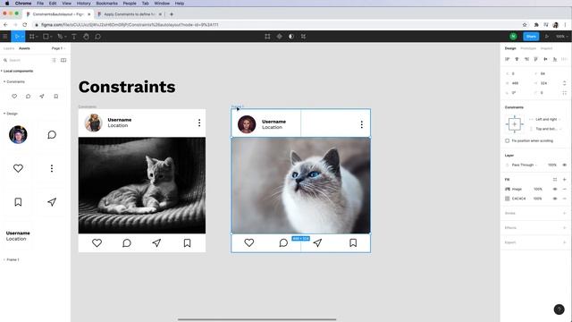Click the bookmark icon on the left card
The width and height of the screenshot is (572, 322).
[187, 242]
